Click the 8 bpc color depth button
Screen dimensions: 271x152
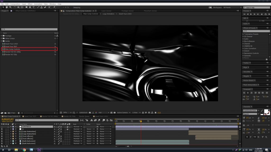(x=13, y=113)
